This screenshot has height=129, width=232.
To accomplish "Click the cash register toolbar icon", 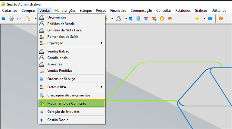I will 119,19.
